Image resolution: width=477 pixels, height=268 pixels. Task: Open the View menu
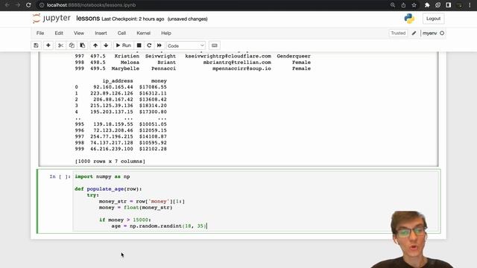tap(79, 33)
